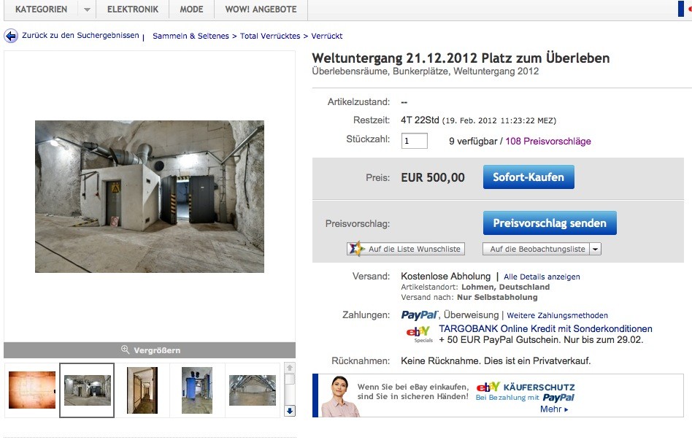This screenshot has height=440, width=692.
Task: Click the PayPal logo under Zahlungen
Action: coord(419,315)
